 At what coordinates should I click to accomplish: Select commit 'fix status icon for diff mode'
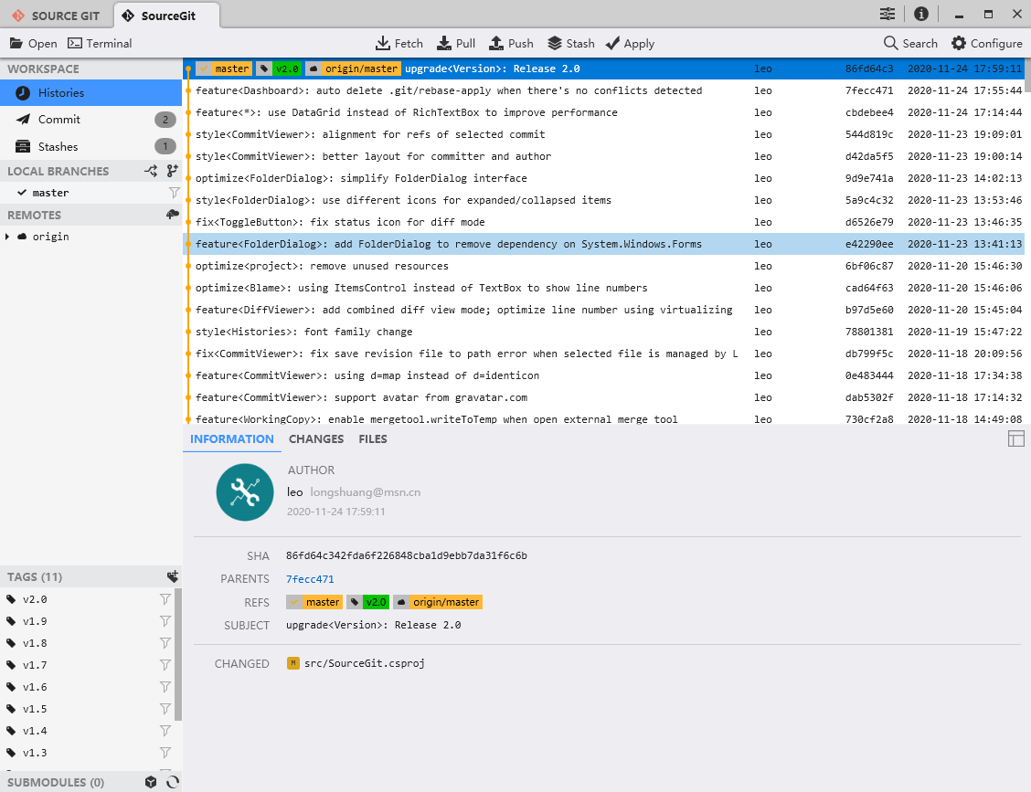(603, 222)
